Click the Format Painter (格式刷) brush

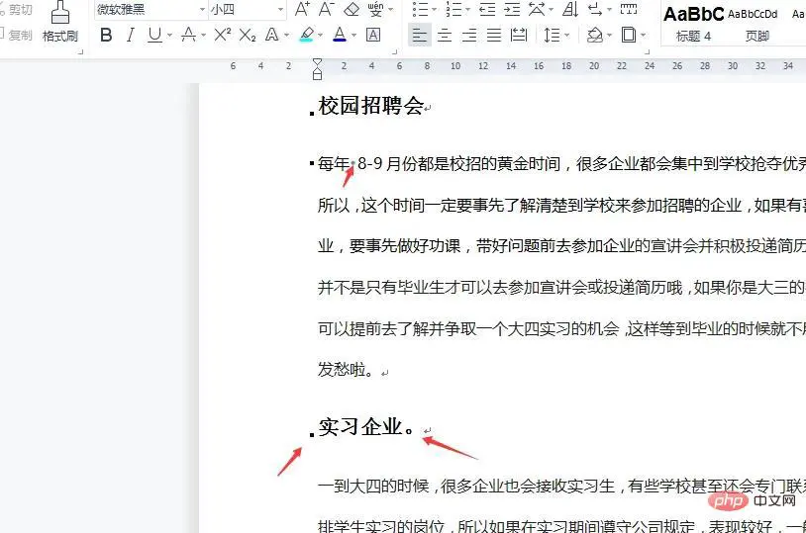(x=60, y=22)
